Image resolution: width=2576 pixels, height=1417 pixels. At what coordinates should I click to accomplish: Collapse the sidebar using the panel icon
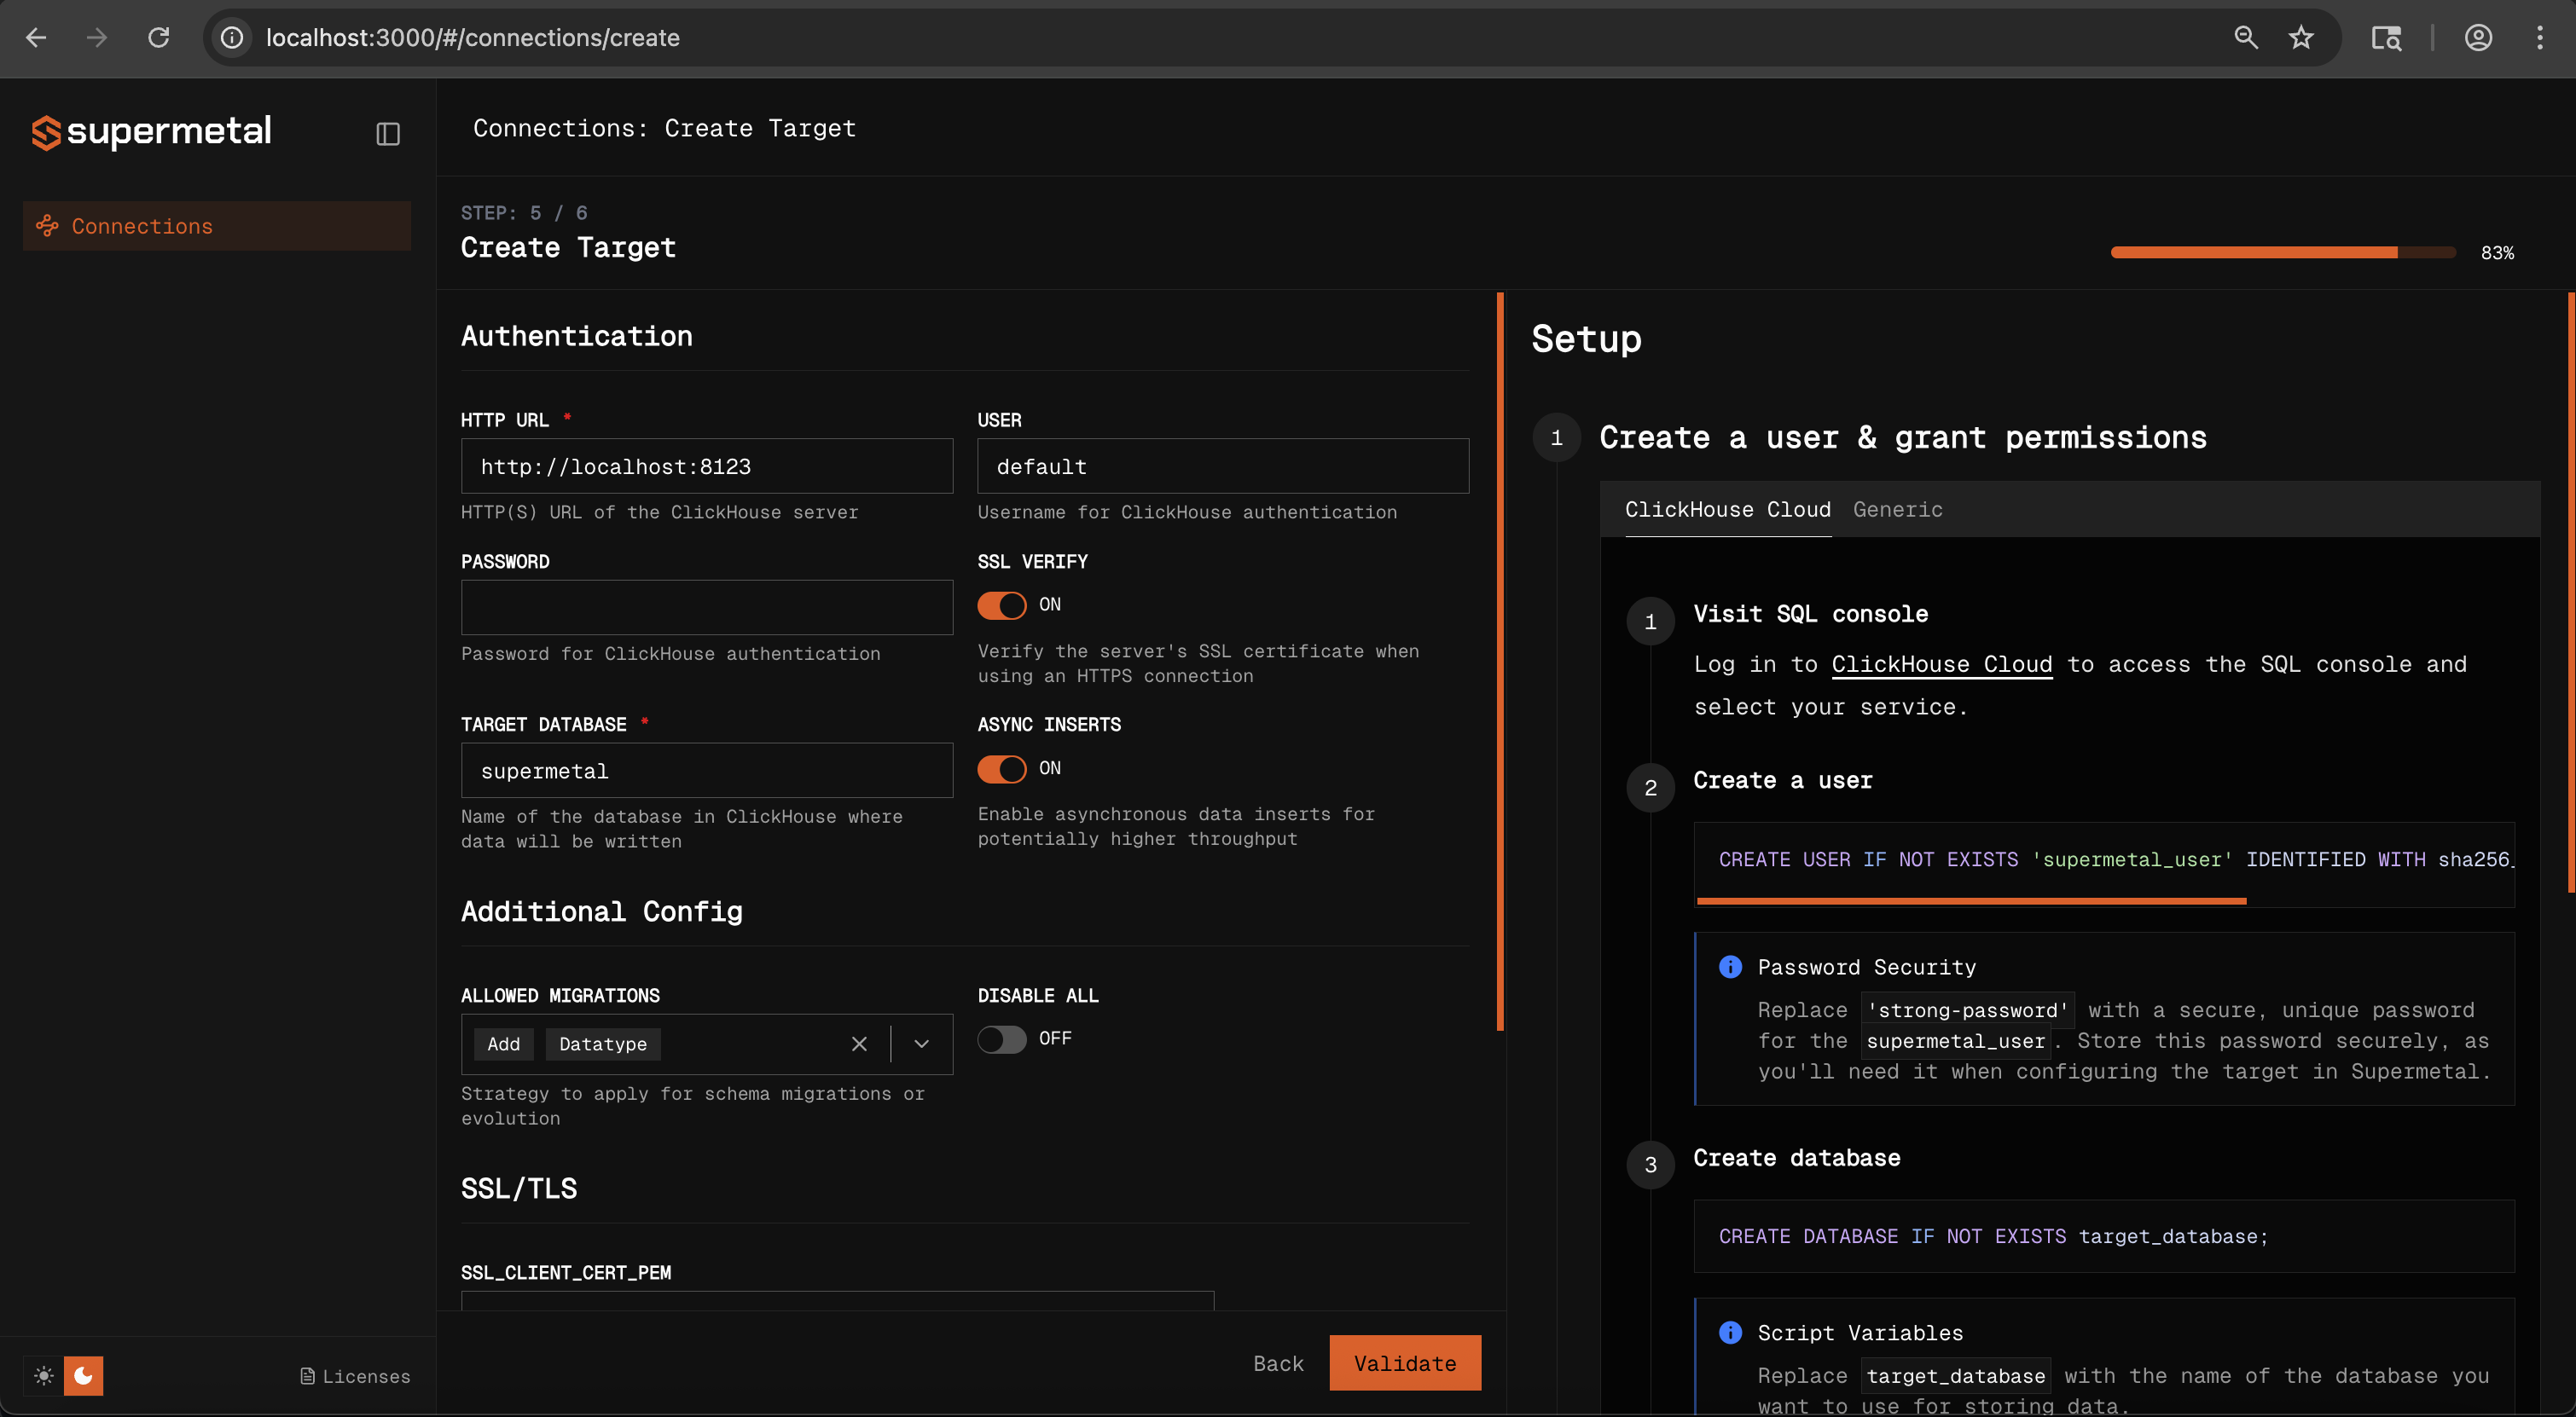[388, 133]
